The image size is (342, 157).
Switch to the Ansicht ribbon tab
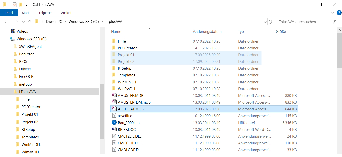pyautogui.click(x=66, y=13)
